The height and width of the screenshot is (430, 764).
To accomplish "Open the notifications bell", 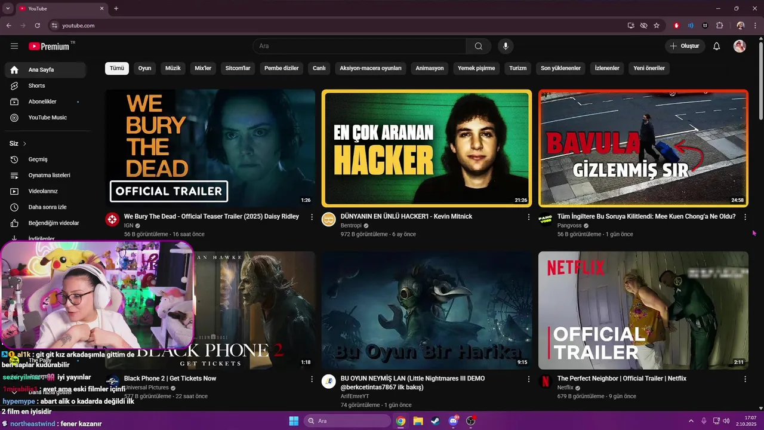I will (717, 46).
